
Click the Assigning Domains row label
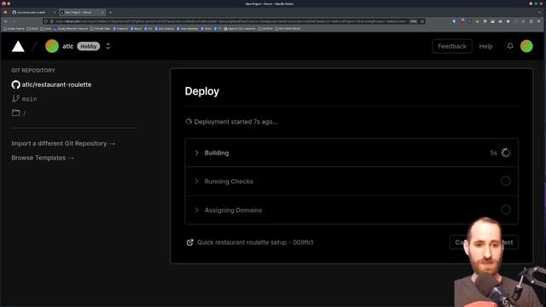tap(233, 210)
